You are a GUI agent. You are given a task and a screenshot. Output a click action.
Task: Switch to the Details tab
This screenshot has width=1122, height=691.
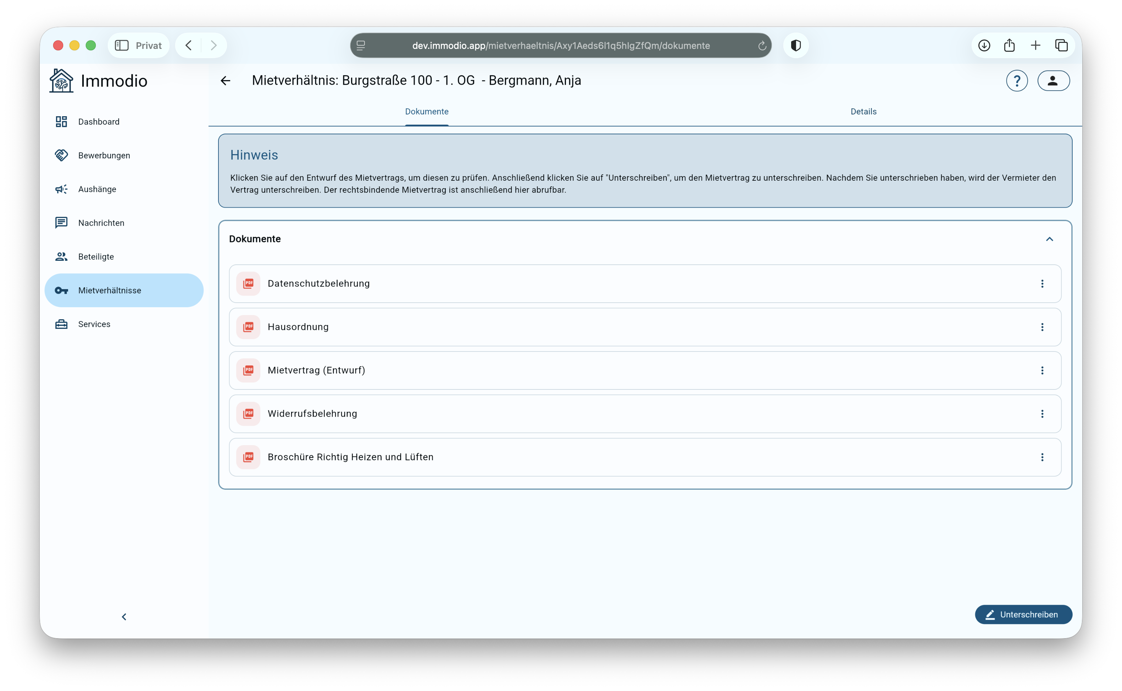pos(863,112)
